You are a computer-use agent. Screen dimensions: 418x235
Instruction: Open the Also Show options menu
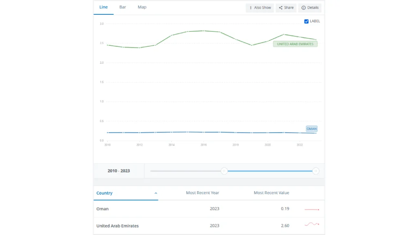[x=260, y=8]
